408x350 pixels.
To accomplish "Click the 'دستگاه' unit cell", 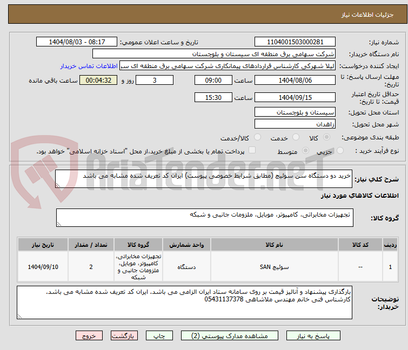I will click(x=186, y=267).
